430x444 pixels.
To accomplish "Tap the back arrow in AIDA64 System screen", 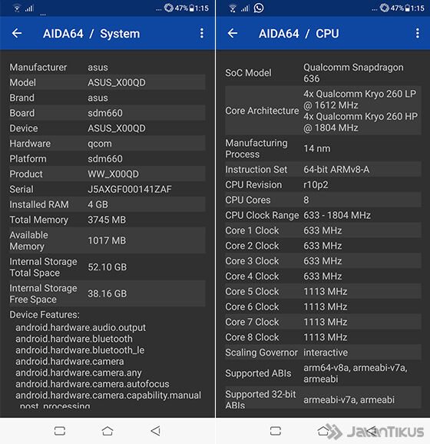I will coord(17,33).
